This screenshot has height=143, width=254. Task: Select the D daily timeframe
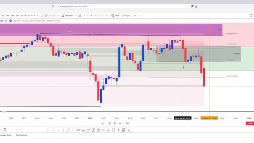[x=29, y=16]
